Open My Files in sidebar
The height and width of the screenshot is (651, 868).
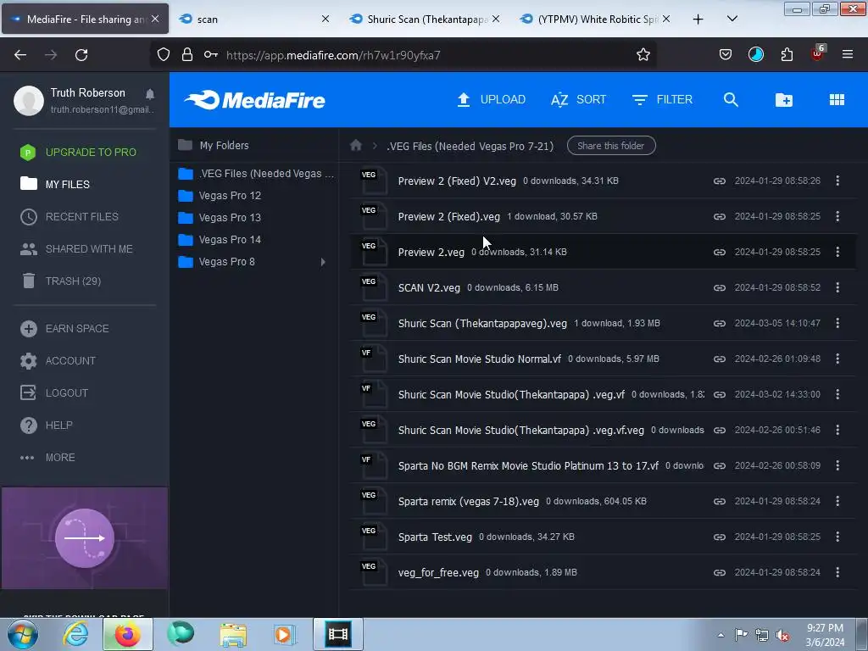click(55, 184)
